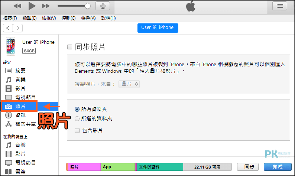Screen dimensions: 295x176
Task: Click the 照片 segment of storage bar
Action: (x=84, y=167)
